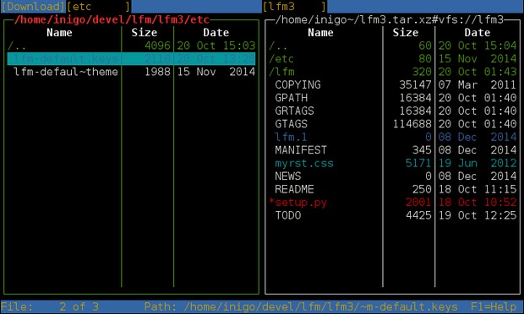524x314 pixels.
Task: Click the Date column header in left pane
Action: (x=216, y=33)
